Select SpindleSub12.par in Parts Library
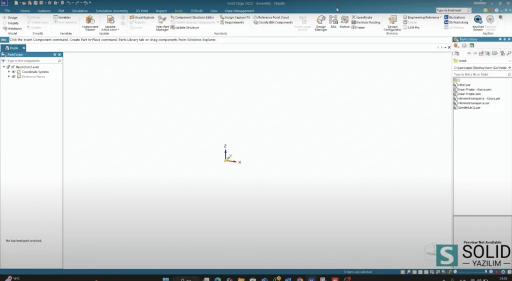 tap(467, 107)
